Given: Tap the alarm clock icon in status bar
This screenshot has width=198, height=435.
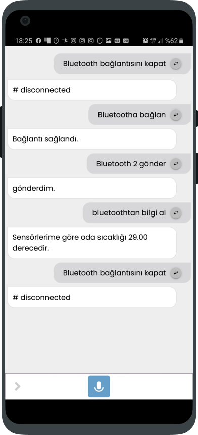Looking at the screenshot, I should click(146, 41).
